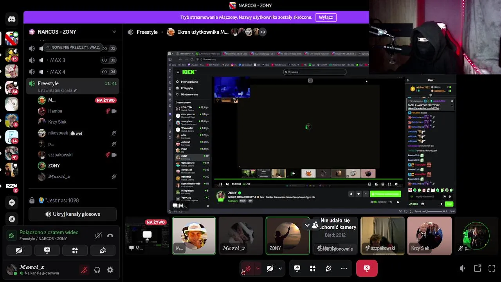Disconnect from voice with hang-up icon
The height and width of the screenshot is (282, 501).
(x=110, y=235)
